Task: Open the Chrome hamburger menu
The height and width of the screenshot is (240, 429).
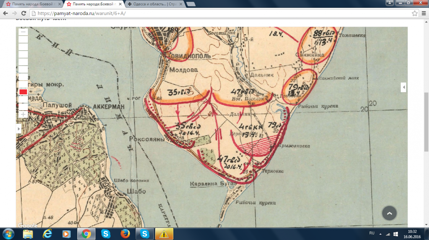Action: coord(423,13)
